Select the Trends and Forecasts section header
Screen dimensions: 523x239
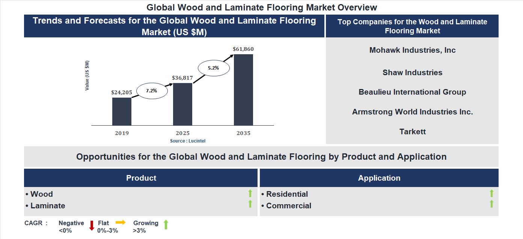(x=174, y=26)
